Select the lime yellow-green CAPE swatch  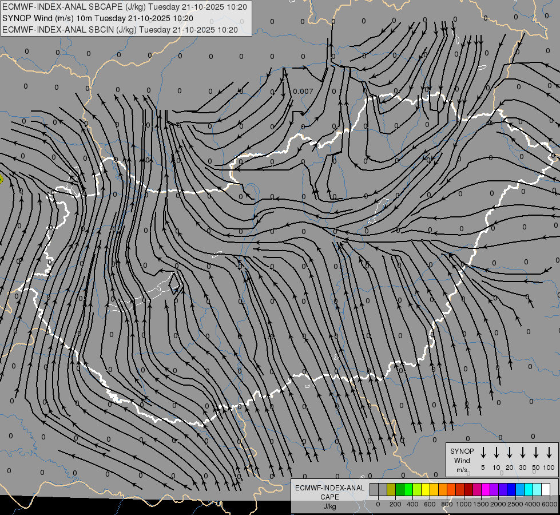point(417,489)
